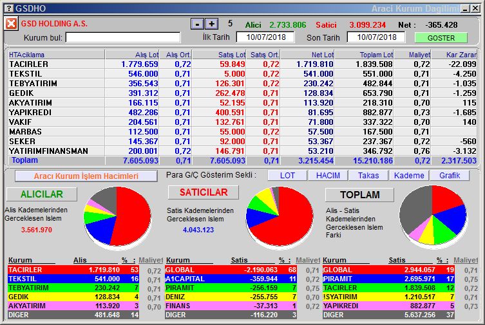Click the İlk Tarih date field
This screenshot has height=325, width=485.
[x=265, y=37]
